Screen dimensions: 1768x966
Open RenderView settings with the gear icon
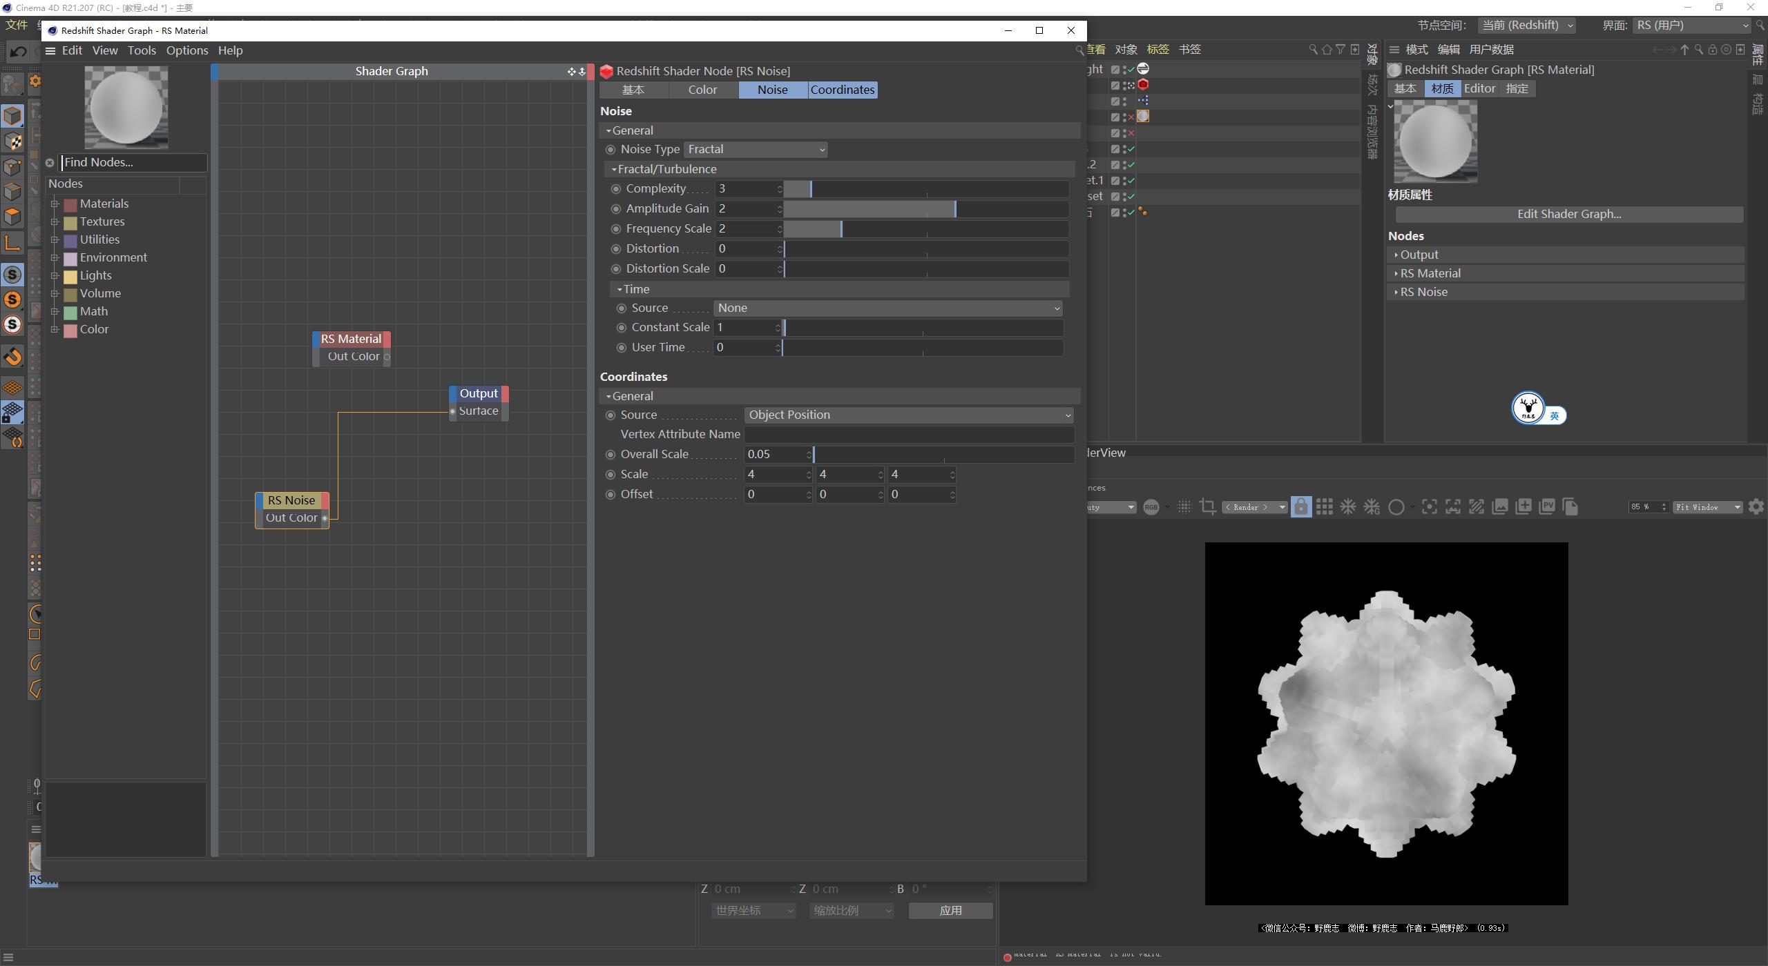pyautogui.click(x=1755, y=506)
